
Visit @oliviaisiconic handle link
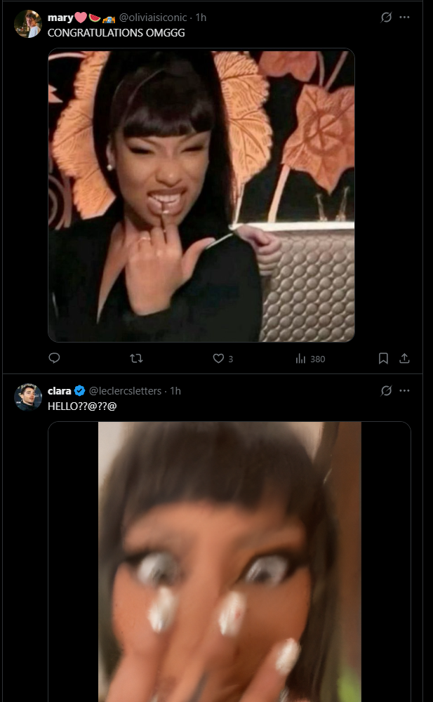tap(153, 18)
